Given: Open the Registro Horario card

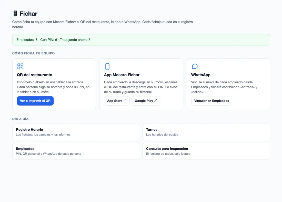Looking at the screenshot, I should 76,132.
